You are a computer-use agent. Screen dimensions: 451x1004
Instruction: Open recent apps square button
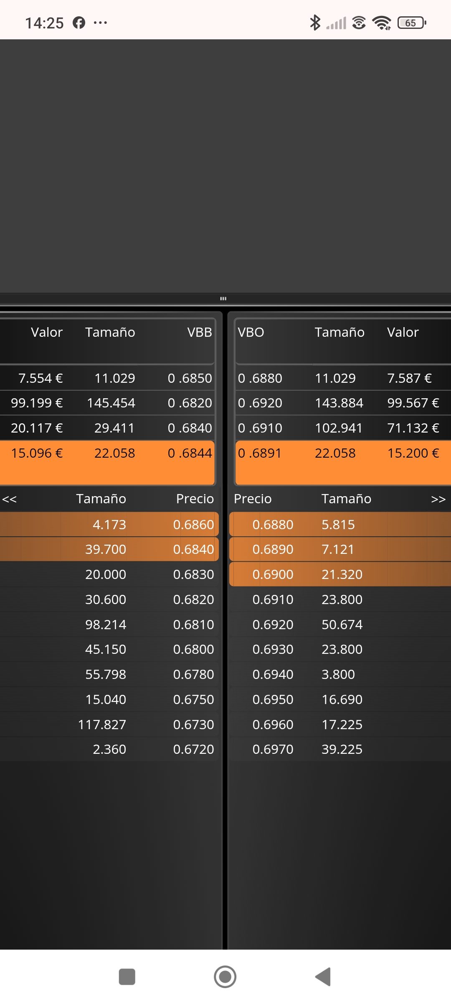coord(127,977)
